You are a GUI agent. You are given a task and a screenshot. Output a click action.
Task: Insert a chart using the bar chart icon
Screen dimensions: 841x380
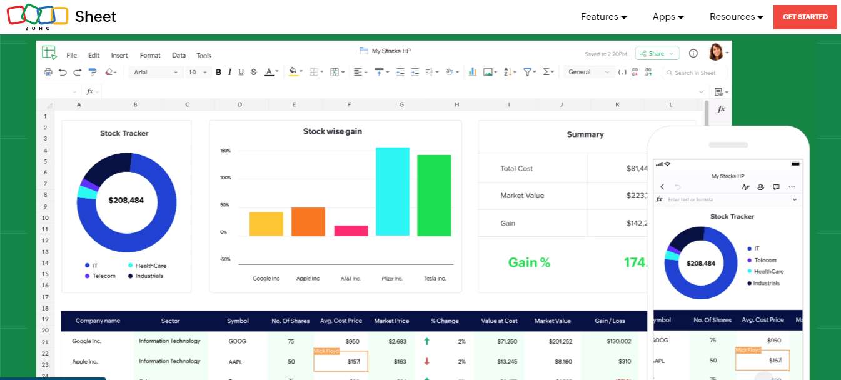[473, 72]
